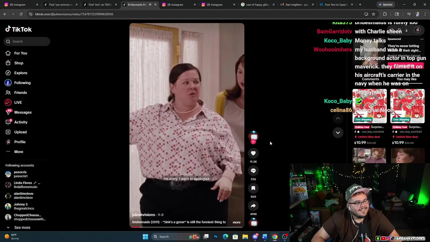This screenshot has width=430, height=242.
Task: Open a new browser tab
Action: (360, 5)
